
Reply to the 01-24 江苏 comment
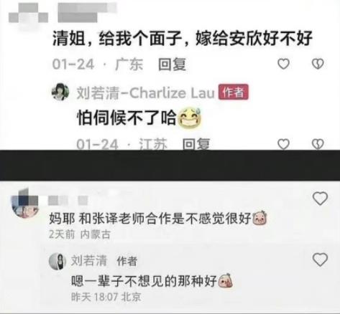196,144
